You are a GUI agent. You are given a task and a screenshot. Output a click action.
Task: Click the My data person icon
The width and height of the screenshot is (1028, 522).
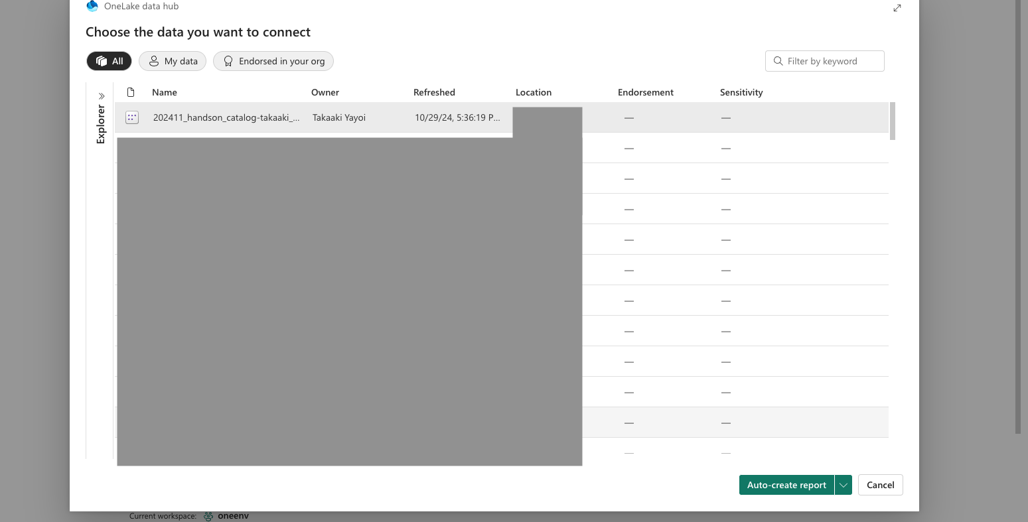click(153, 61)
